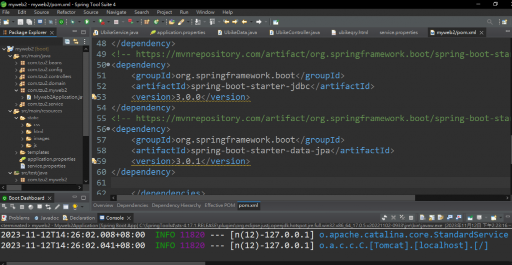Screen dimensions: 512x265
Task: Click the Save icon in the toolbar
Action: pos(20,22)
